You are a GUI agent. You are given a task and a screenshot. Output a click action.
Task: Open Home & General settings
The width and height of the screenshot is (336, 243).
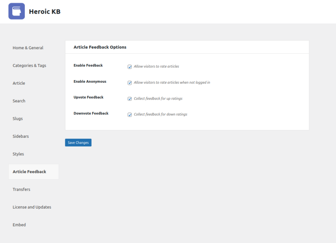click(x=28, y=47)
